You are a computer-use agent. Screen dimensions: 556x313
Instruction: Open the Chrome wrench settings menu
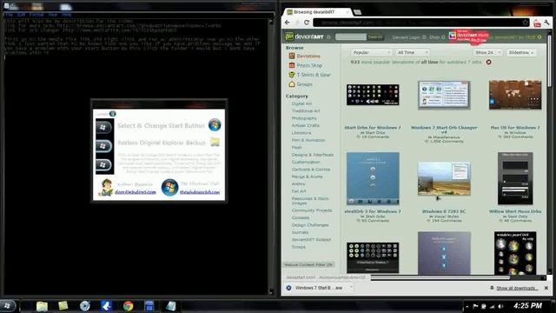(546, 23)
